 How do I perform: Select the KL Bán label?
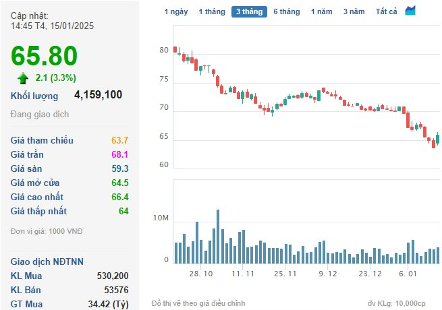[x=26, y=290]
